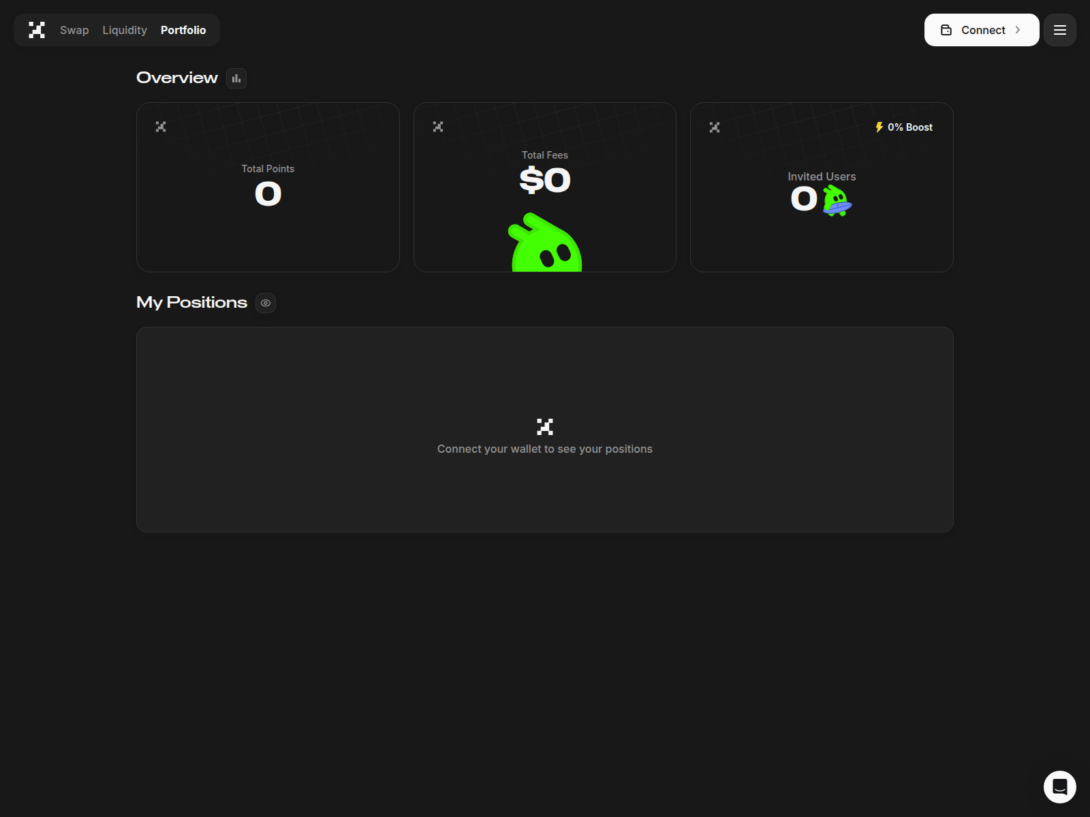The image size is (1090, 817).
Task: Click the app logo in the navigation bar
Action: pos(37,30)
